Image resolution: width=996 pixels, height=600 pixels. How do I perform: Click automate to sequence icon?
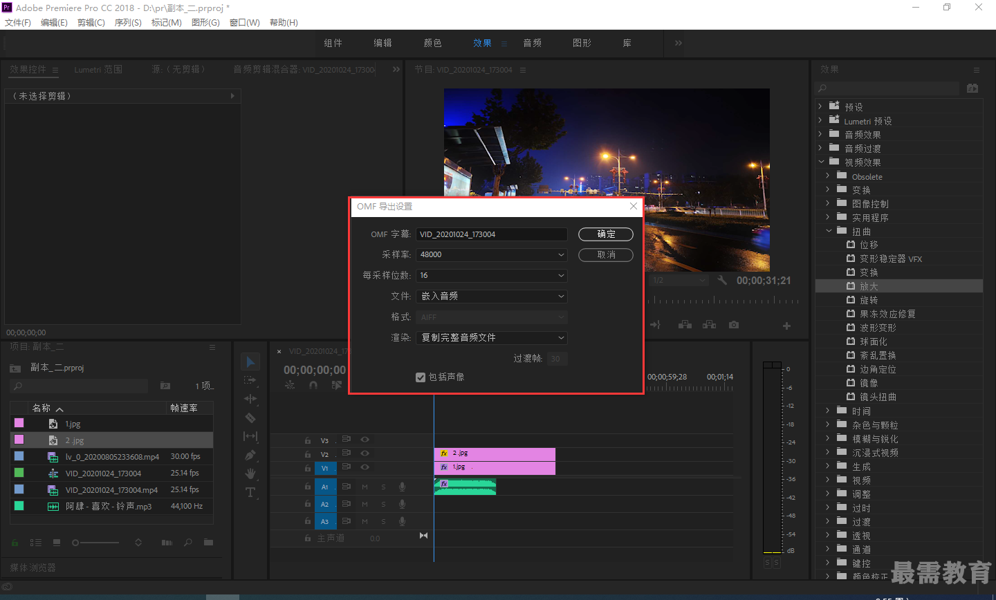point(167,543)
